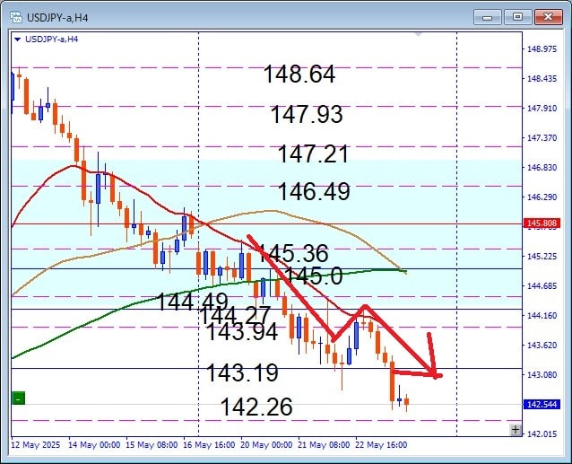Screen dimensions: 572x464
Task: Maximize the USDJPY-a,H4 chart window
Action: 517,17
